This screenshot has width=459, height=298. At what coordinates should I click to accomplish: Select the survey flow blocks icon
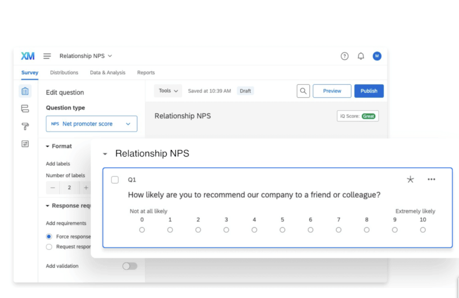(x=25, y=108)
